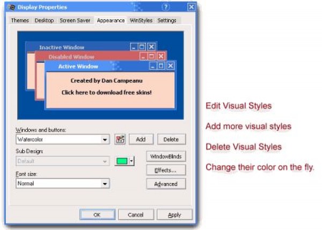
Task: Click the help question mark button
Action: click(x=165, y=7)
